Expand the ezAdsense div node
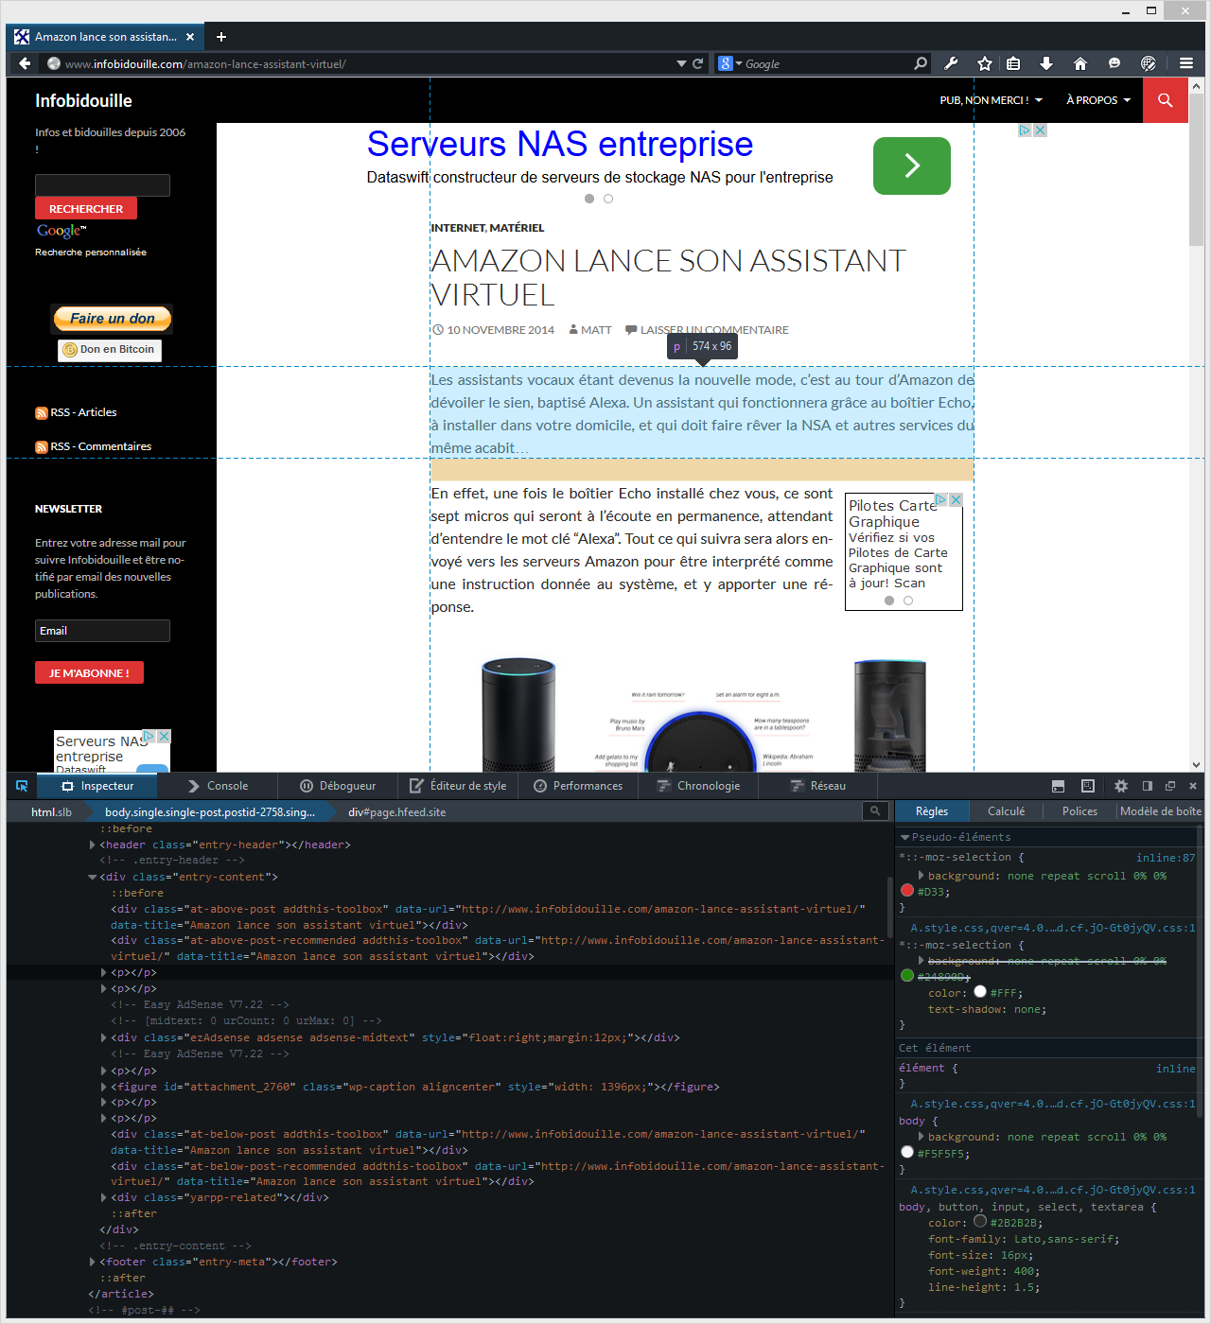1211x1324 pixels. [103, 1037]
